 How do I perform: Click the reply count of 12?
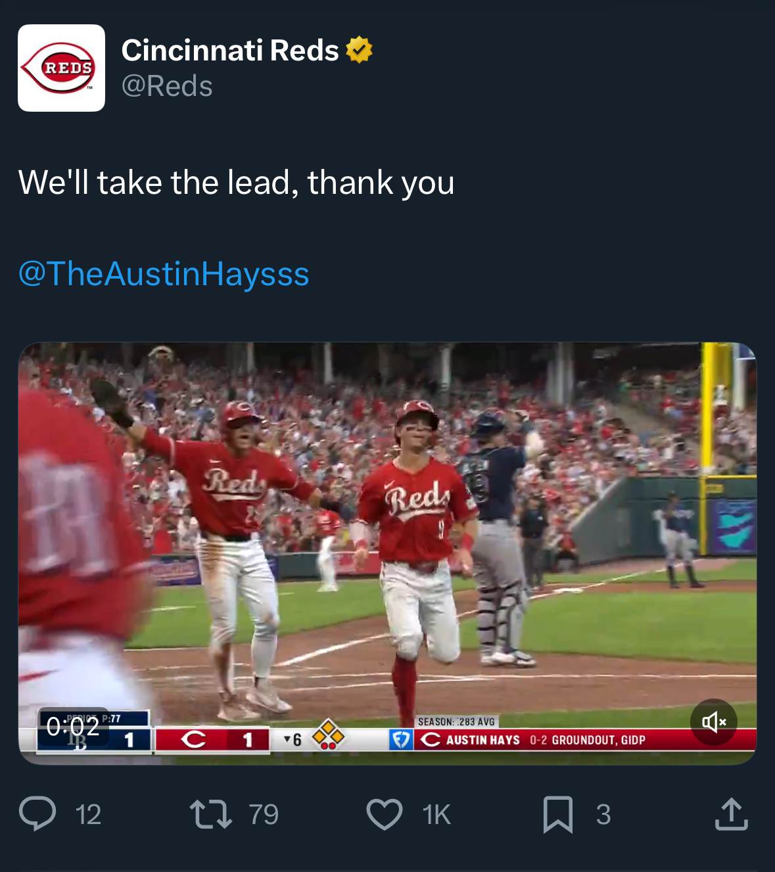[x=88, y=815]
